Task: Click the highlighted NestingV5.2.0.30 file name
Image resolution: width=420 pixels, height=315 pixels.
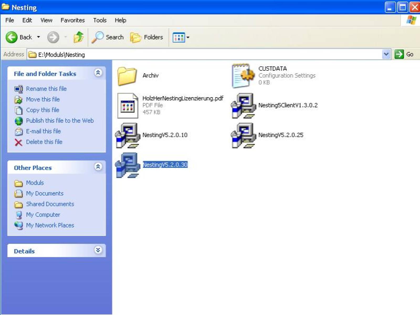Action: pyautogui.click(x=165, y=165)
